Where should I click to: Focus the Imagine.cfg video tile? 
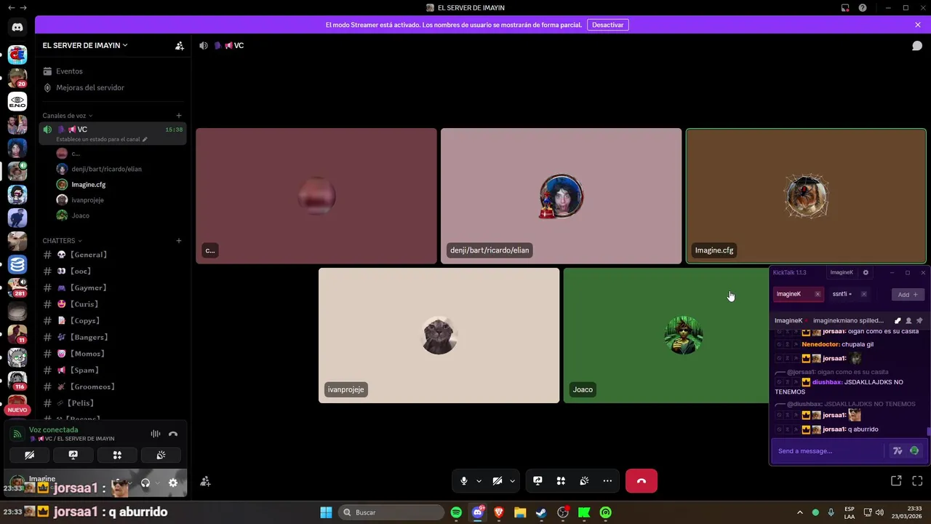click(x=806, y=196)
